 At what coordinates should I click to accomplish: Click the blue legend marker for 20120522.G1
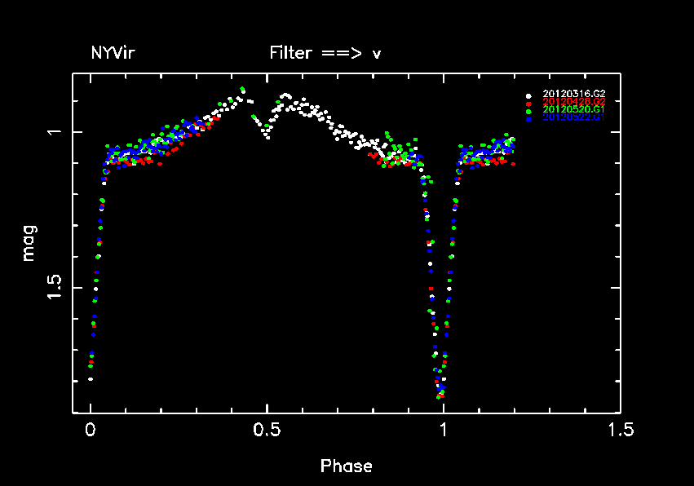(x=528, y=118)
